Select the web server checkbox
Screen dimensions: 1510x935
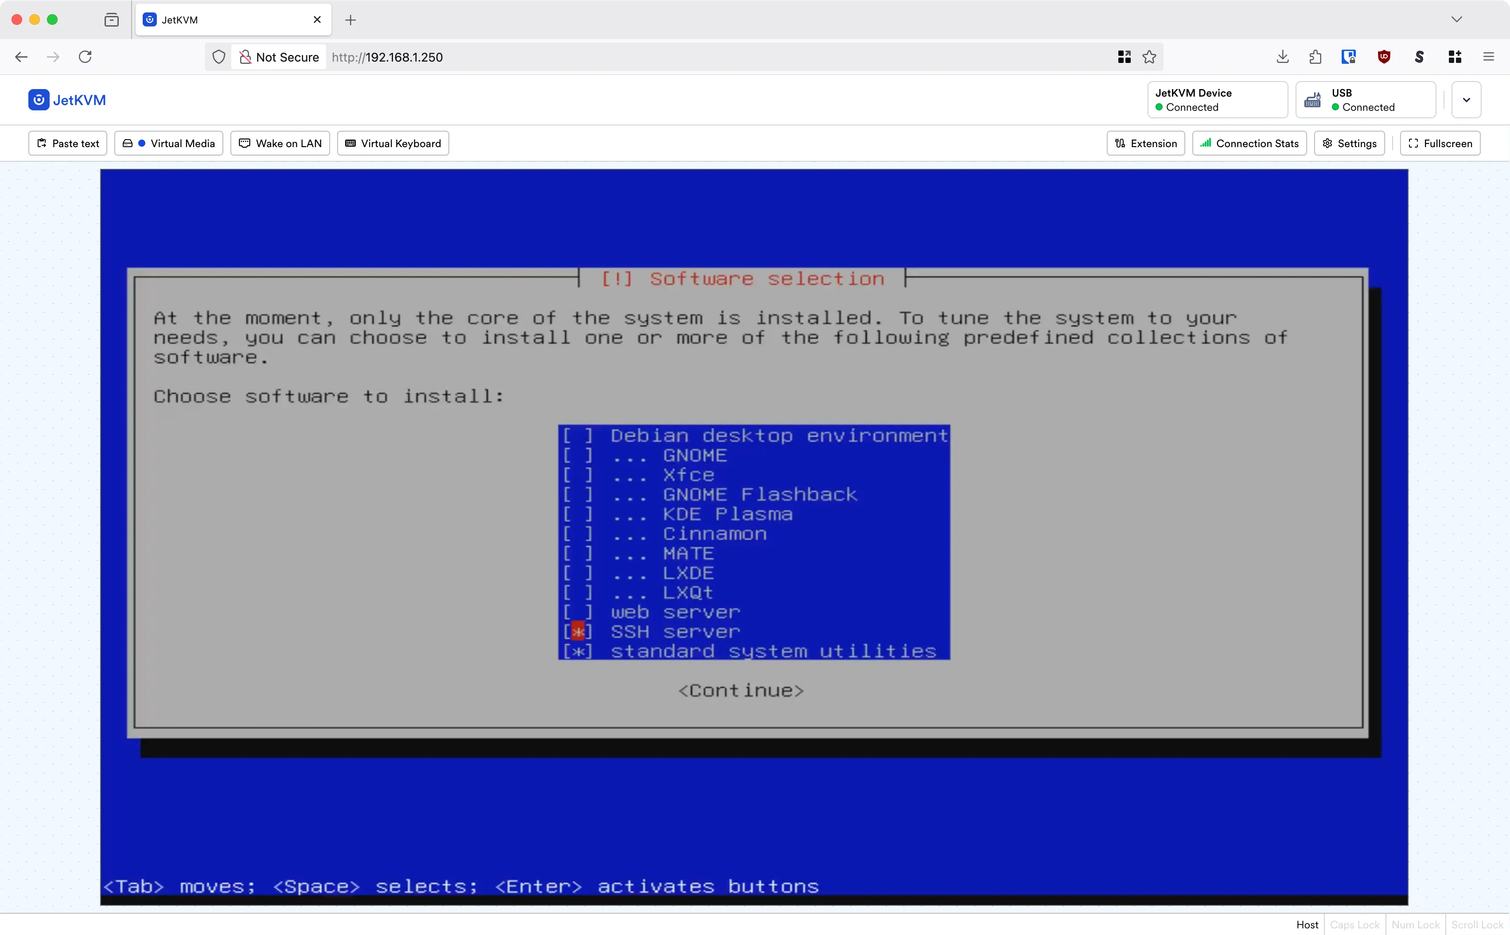577,612
